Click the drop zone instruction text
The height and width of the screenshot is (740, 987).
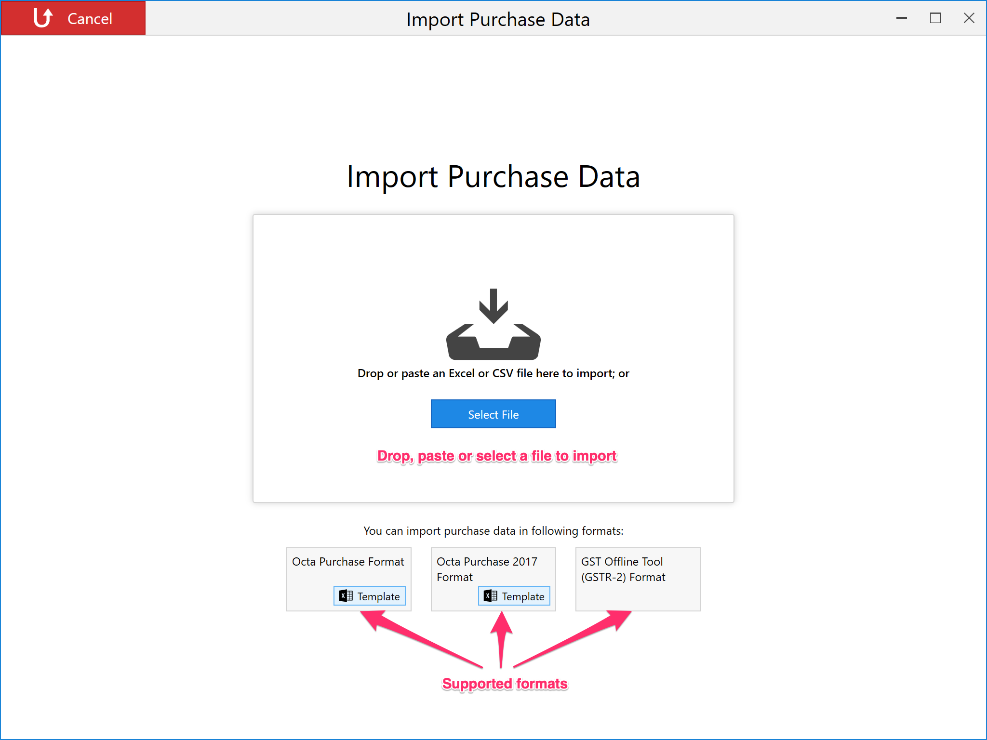tap(493, 373)
